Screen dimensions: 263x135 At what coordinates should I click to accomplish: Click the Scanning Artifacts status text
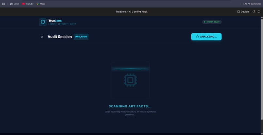point(130,106)
